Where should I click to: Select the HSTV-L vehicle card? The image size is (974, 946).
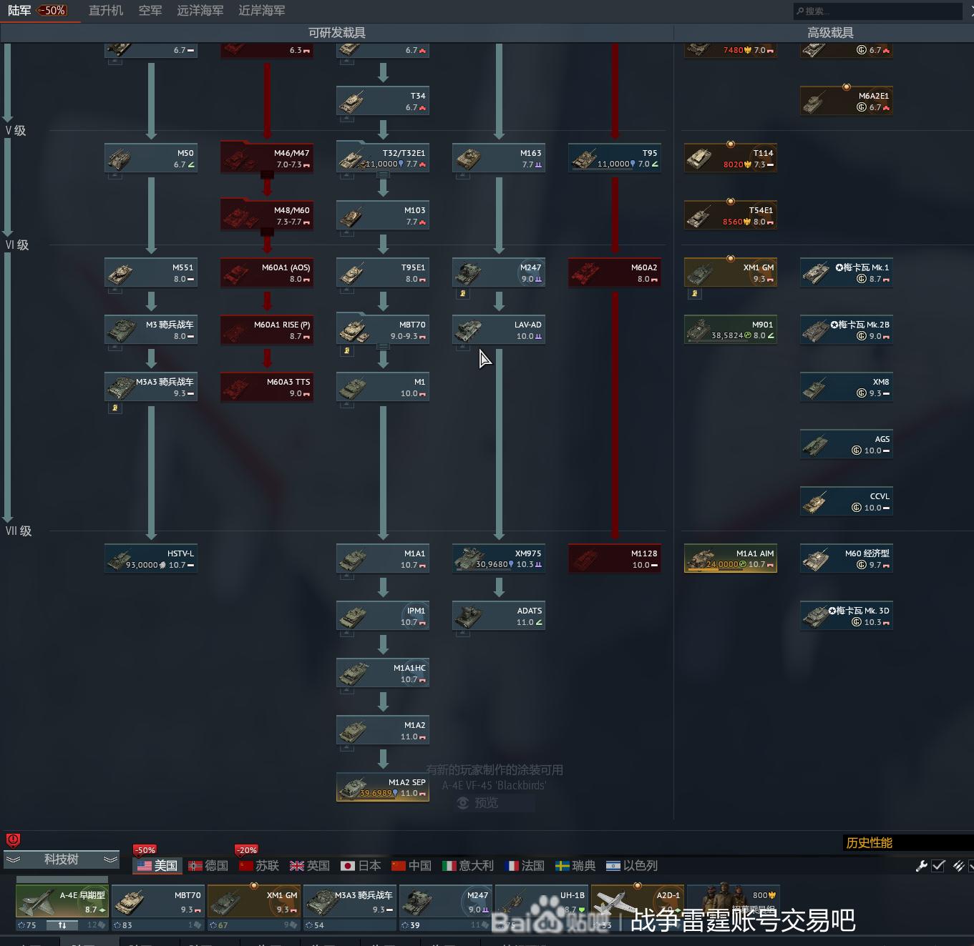point(151,558)
